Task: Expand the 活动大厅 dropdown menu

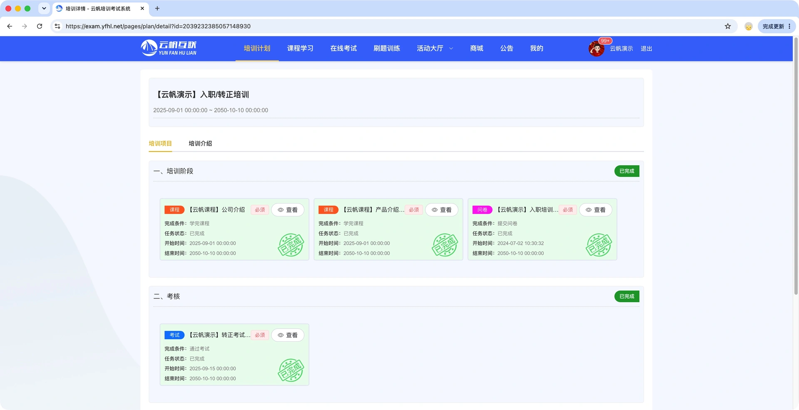Action: pos(435,48)
